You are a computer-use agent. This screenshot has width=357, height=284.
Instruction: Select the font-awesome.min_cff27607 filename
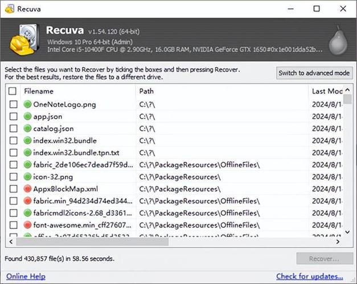(82, 225)
